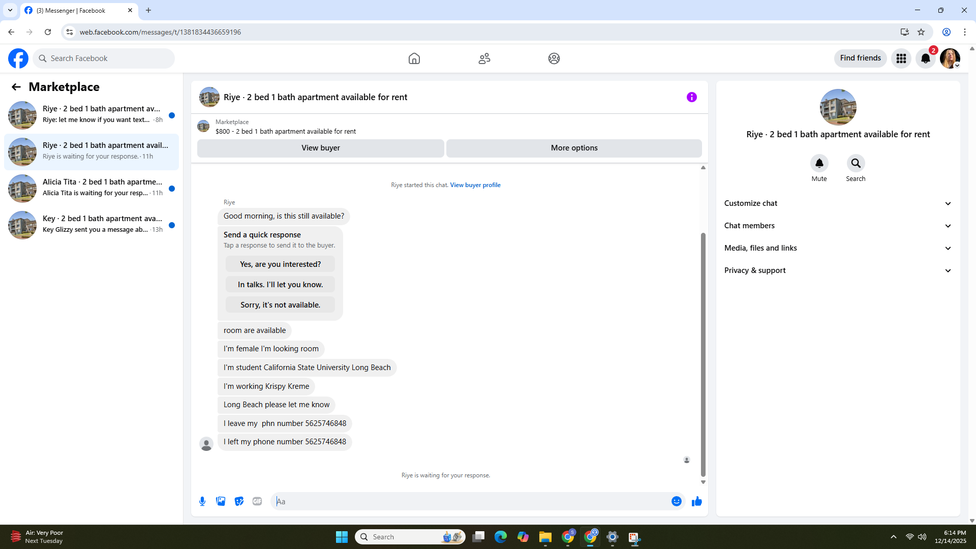Viewport: 976px width, 549px height.
Task: Mute this conversation with bell toggle
Action: [x=819, y=164]
